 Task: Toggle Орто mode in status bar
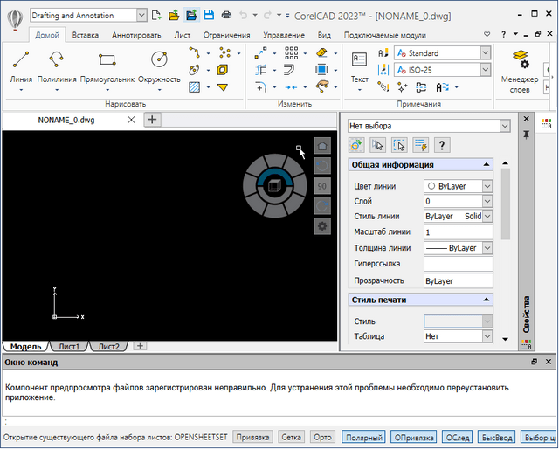(x=322, y=437)
